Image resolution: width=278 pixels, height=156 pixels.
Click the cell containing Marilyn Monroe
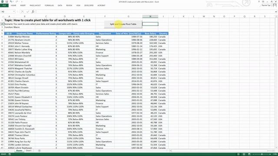pyautogui.click(x=24, y=37)
